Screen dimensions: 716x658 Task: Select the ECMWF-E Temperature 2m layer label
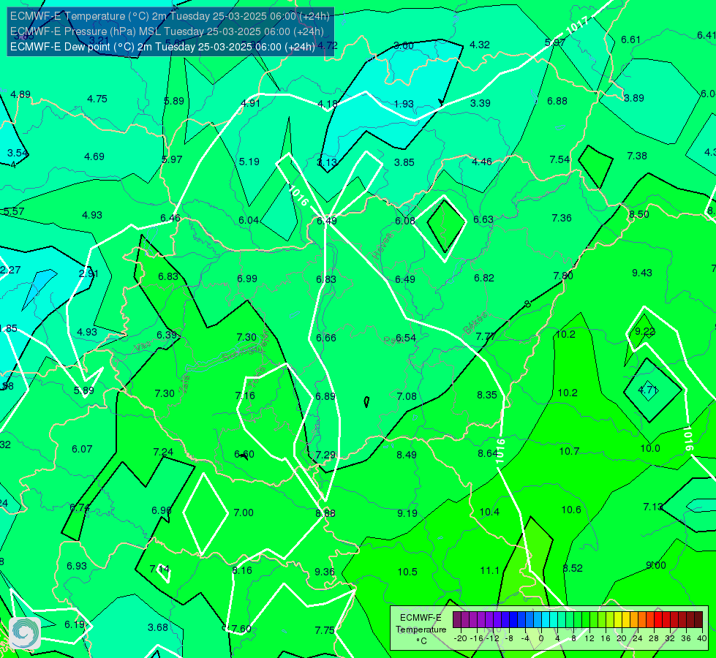point(170,16)
